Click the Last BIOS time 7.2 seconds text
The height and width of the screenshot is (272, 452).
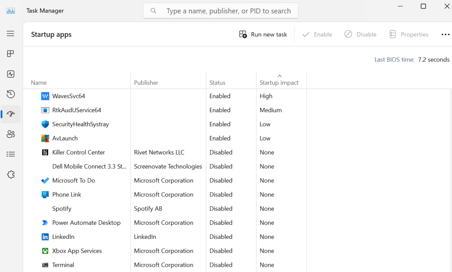pos(412,60)
